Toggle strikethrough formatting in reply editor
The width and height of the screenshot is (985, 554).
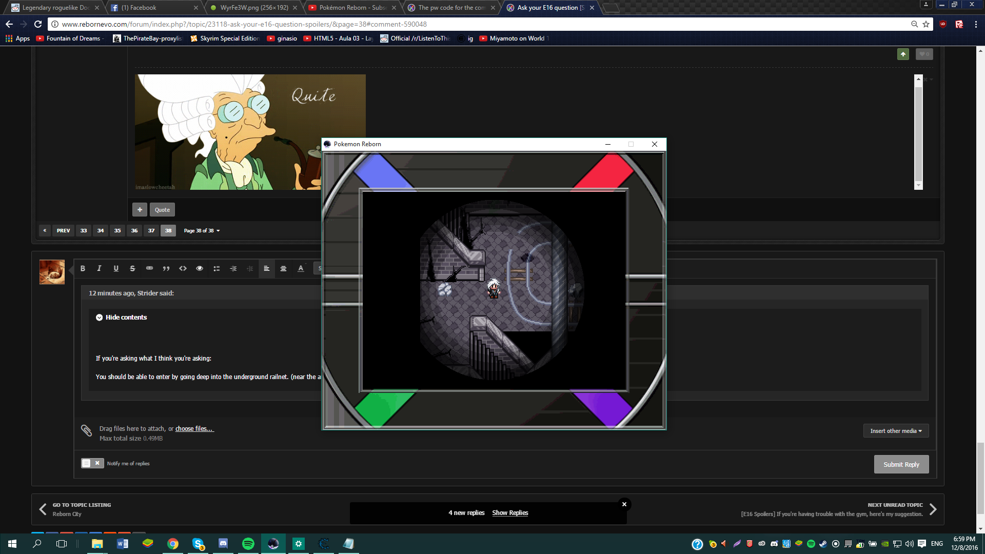(x=132, y=268)
